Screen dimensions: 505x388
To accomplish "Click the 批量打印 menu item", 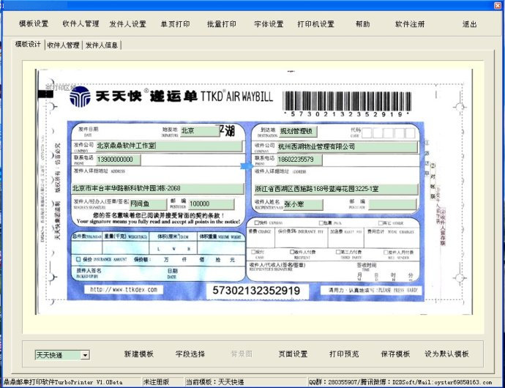I will (x=222, y=24).
